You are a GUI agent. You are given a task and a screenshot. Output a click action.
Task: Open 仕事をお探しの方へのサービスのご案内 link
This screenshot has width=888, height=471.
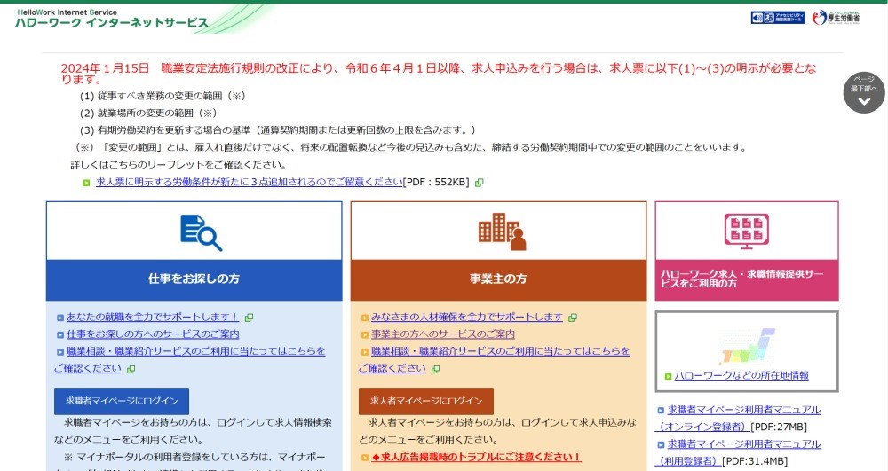[x=153, y=334]
